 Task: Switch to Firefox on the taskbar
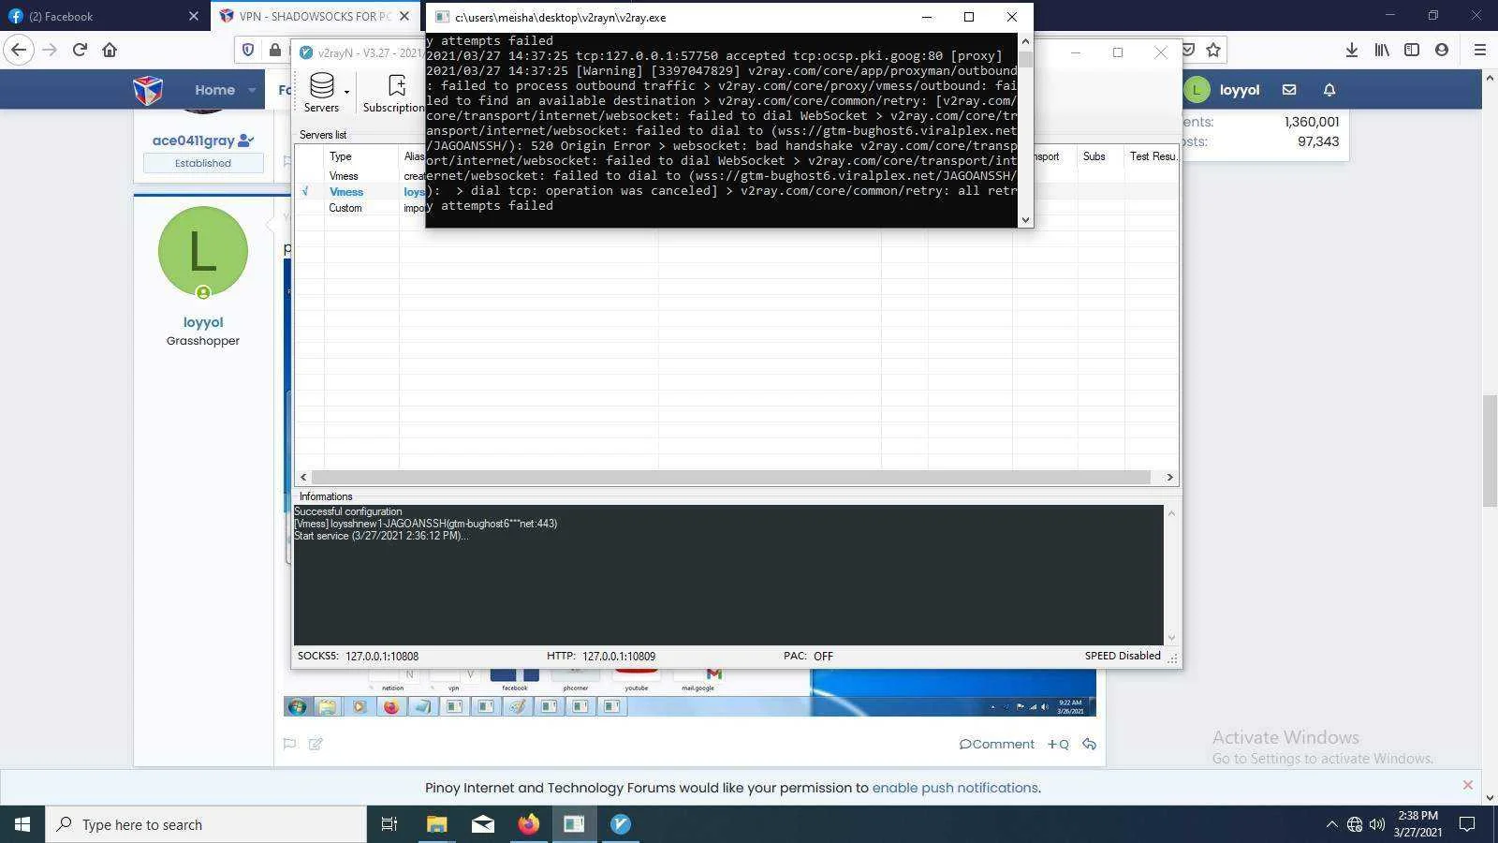pyautogui.click(x=528, y=824)
